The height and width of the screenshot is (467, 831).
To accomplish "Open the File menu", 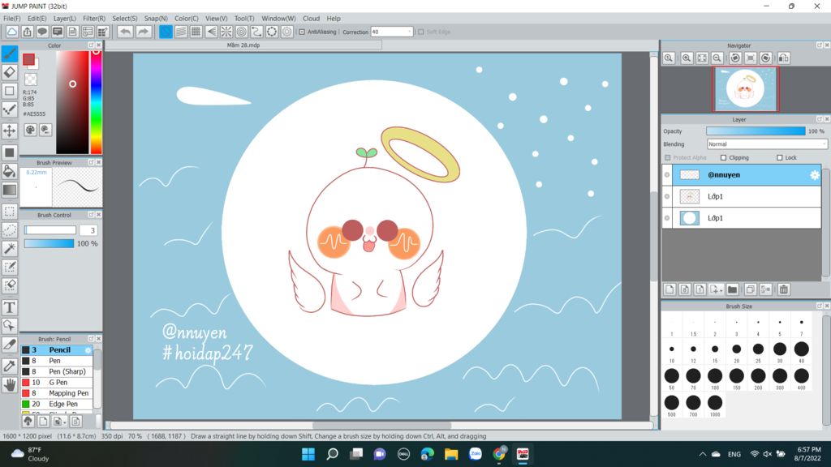I will point(11,18).
